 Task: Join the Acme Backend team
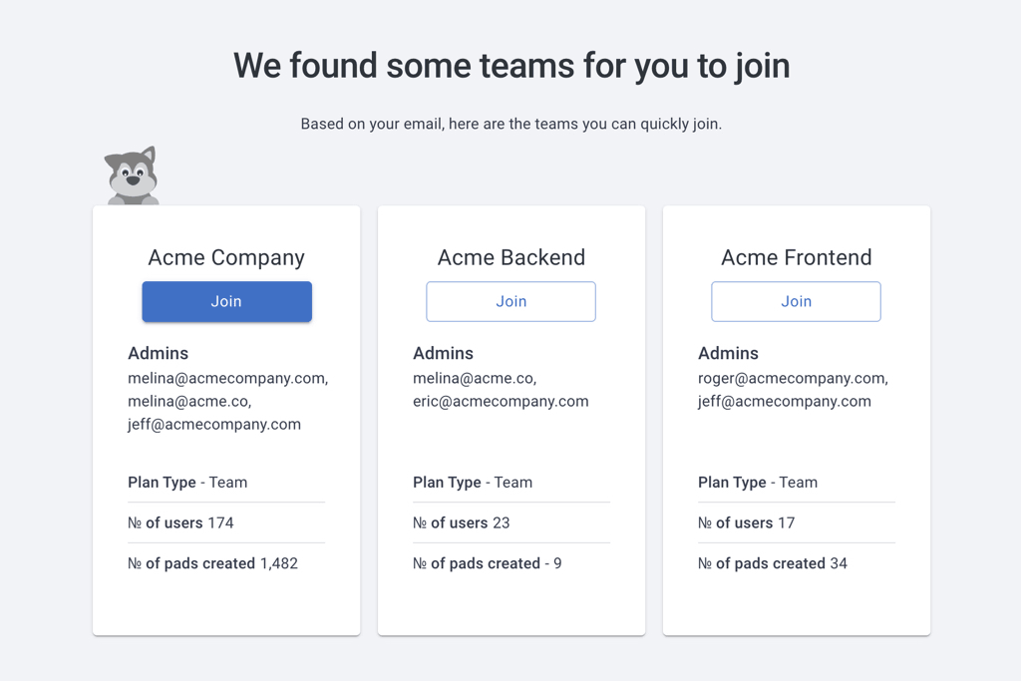pyautogui.click(x=510, y=301)
